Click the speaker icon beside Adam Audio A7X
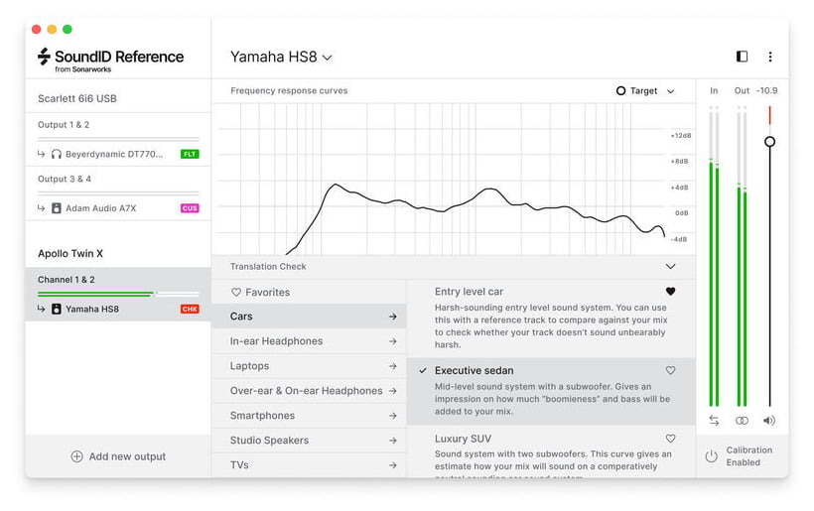The image size is (814, 511). point(56,208)
